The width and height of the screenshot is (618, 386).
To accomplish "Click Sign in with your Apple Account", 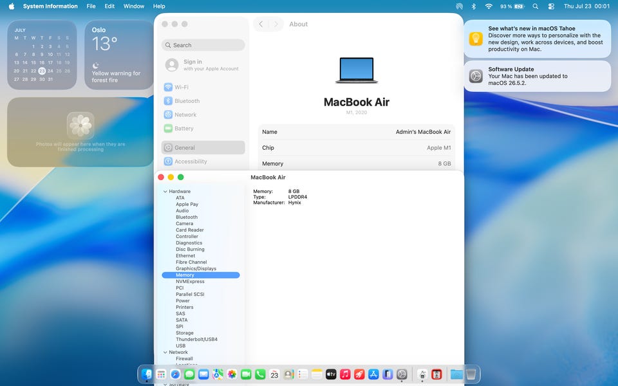I will coord(203,65).
